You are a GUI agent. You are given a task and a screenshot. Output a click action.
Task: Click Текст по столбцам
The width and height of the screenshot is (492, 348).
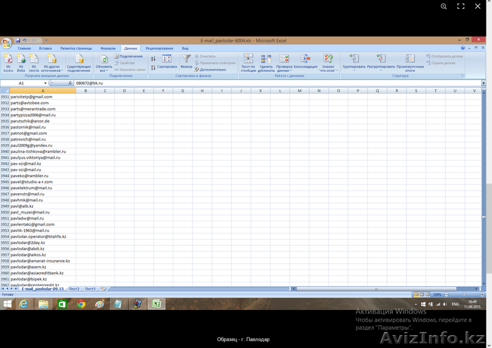[248, 62]
